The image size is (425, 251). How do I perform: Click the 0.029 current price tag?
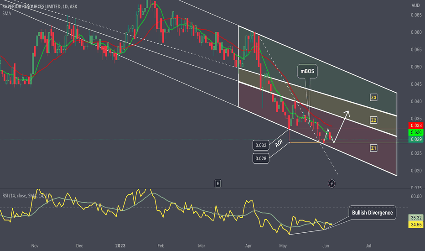[416, 139]
